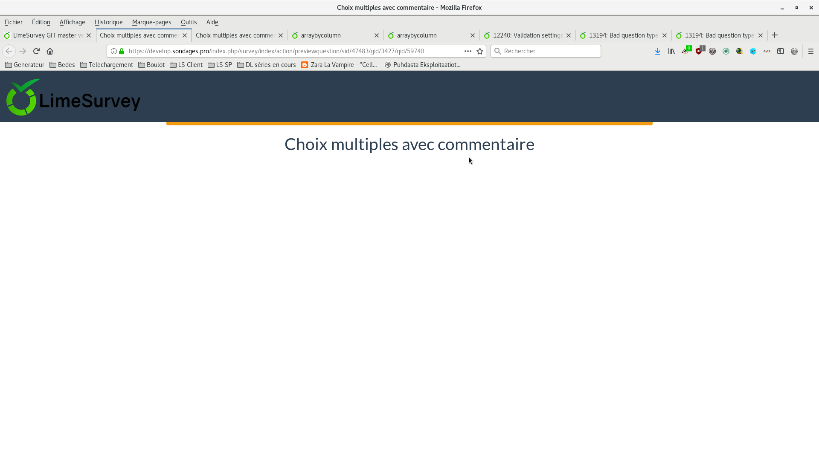Open the Downloads arrow panel

coord(658,51)
